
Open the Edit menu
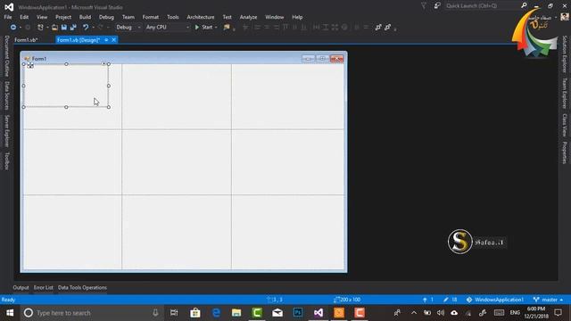24,17
